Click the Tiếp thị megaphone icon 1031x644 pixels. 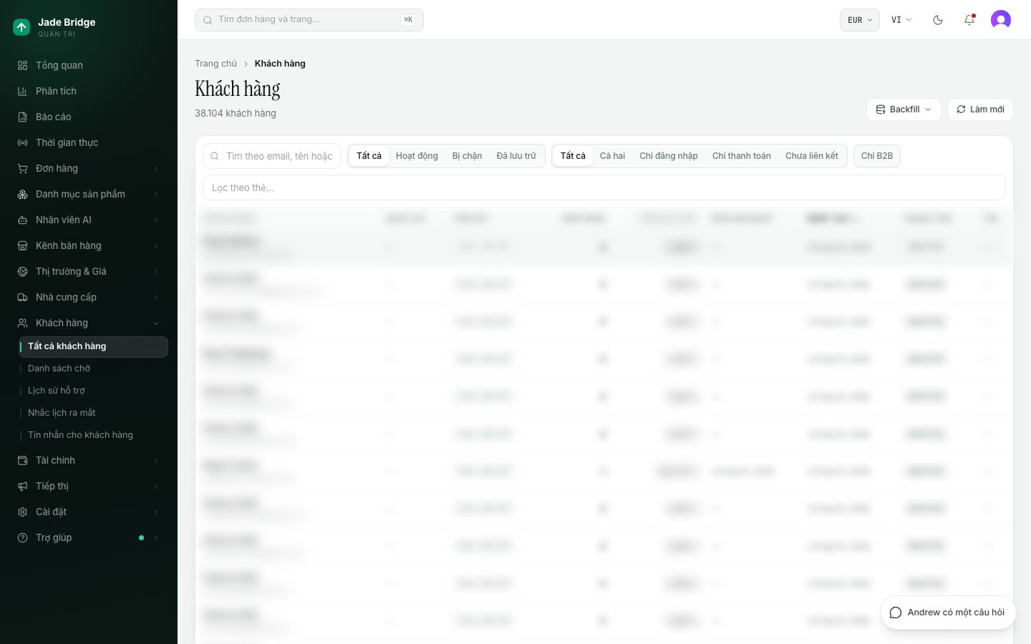22,486
